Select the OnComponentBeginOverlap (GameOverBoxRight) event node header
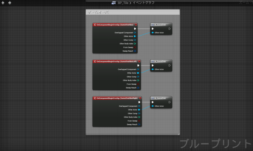The height and width of the screenshot is (151, 253). click(x=117, y=98)
